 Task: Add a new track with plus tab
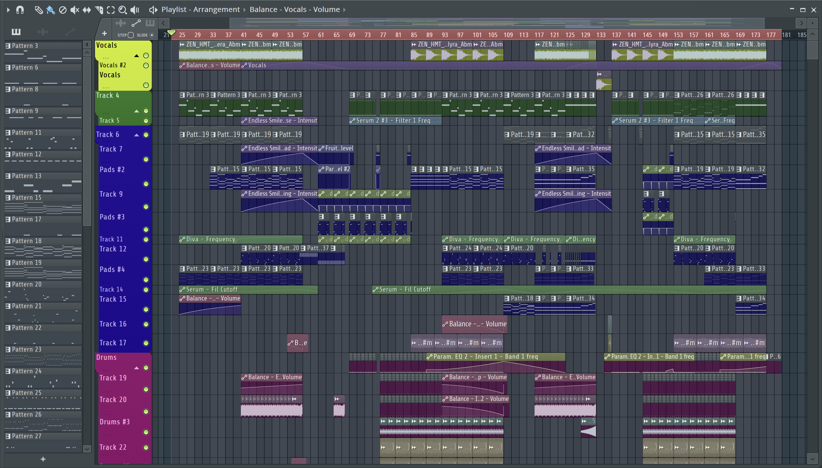[104, 33]
